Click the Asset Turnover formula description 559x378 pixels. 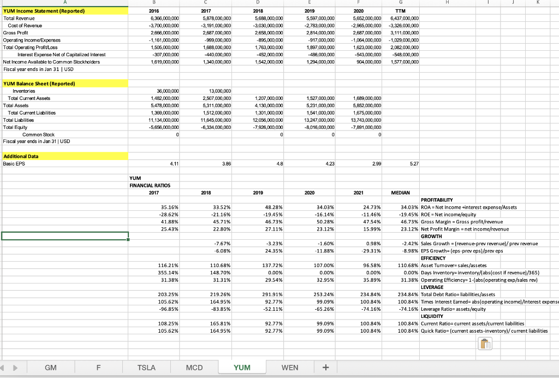pos(454,265)
